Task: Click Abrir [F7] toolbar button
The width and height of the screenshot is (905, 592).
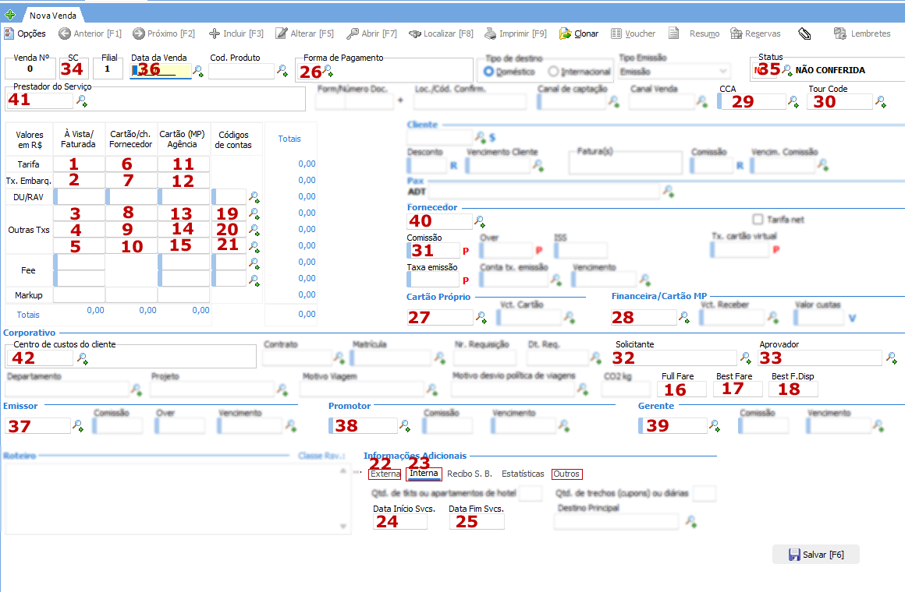Action: coord(371,33)
